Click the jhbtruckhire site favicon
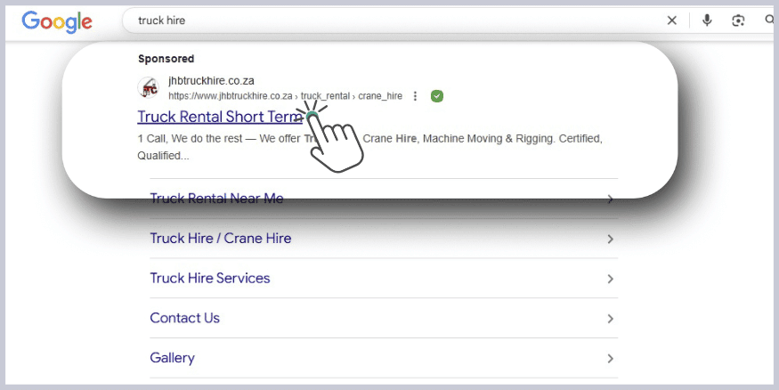 pyautogui.click(x=149, y=88)
